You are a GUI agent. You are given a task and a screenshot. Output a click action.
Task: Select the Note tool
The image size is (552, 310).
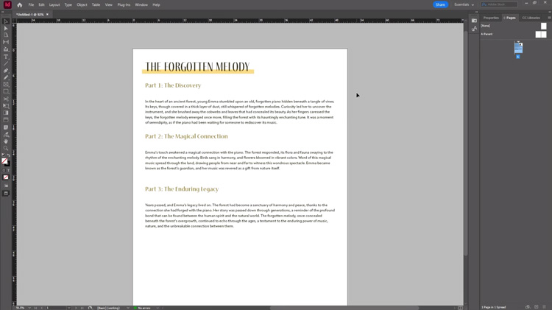tap(6, 127)
